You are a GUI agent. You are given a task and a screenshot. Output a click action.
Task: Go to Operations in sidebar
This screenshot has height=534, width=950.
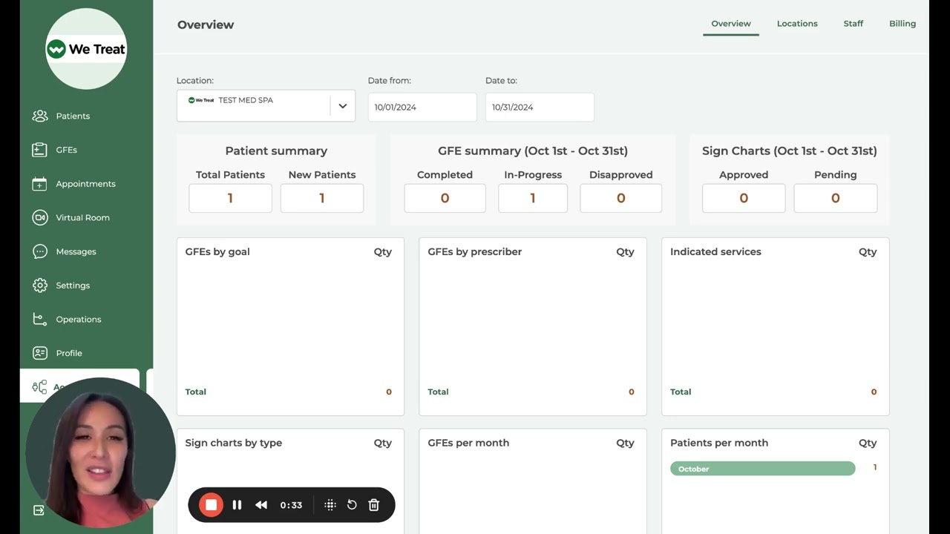[78, 320]
